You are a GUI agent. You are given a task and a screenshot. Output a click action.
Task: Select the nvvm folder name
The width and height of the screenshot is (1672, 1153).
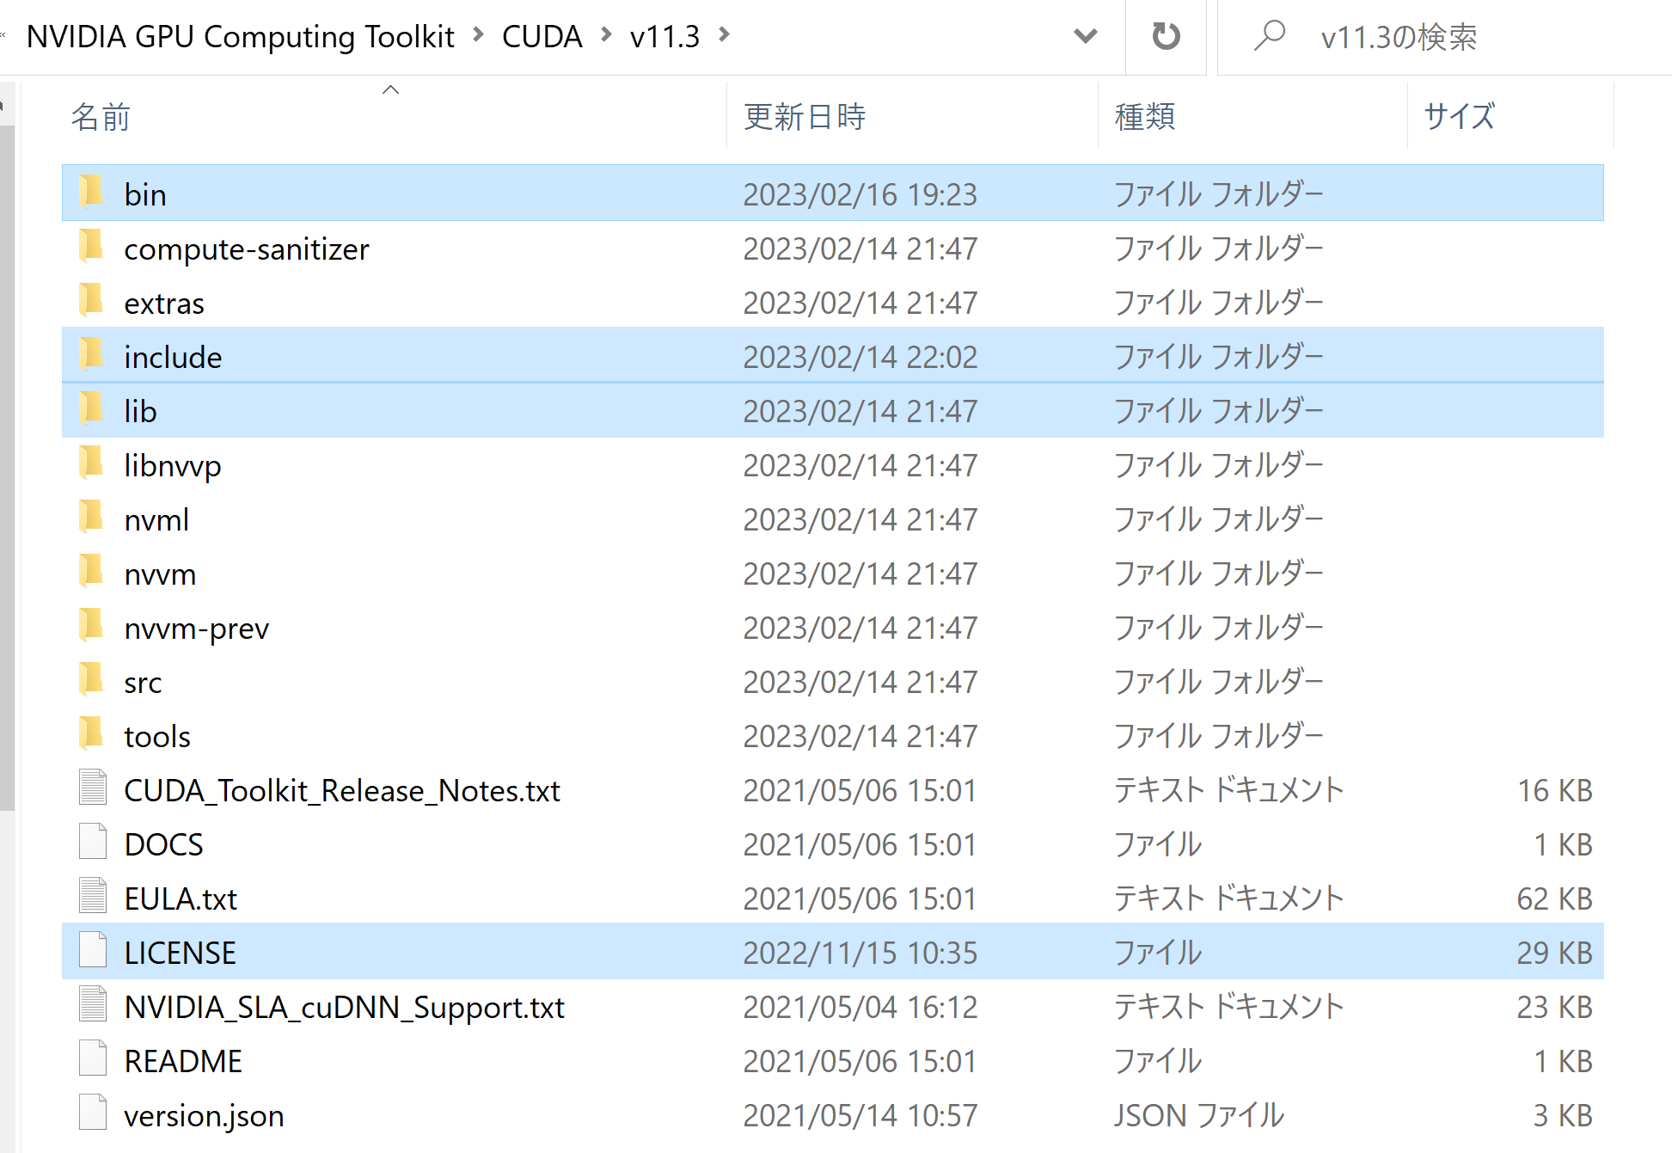[160, 574]
